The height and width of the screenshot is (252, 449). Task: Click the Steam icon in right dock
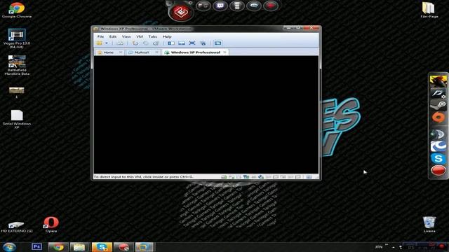click(x=438, y=106)
